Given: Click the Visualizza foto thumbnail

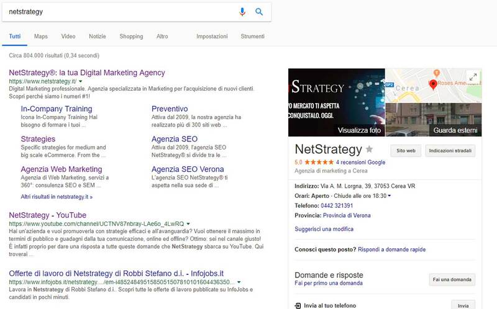Looking at the screenshot, I should (337, 102).
